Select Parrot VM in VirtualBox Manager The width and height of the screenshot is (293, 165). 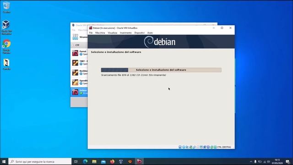click(79, 53)
